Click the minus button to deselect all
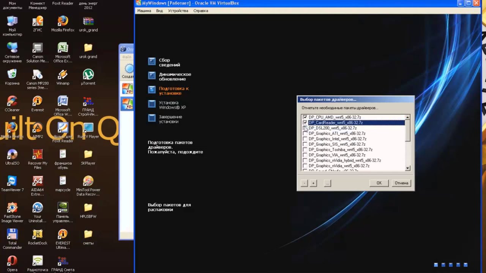Viewport: 486px width, 273px height. [x=304, y=183]
